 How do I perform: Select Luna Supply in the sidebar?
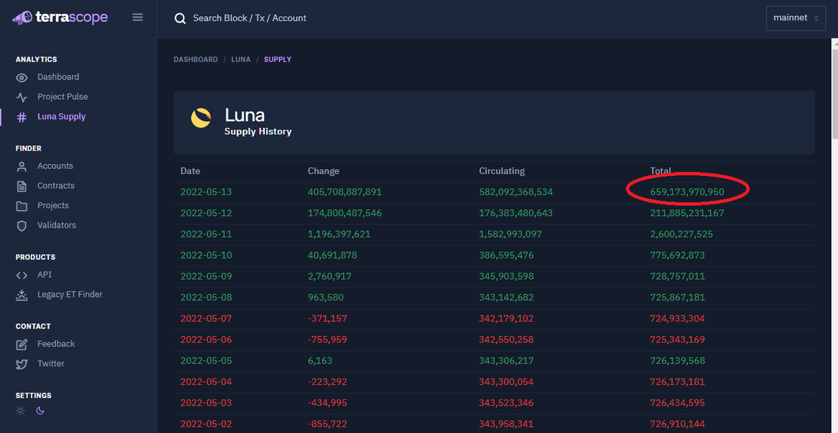coord(61,117)
